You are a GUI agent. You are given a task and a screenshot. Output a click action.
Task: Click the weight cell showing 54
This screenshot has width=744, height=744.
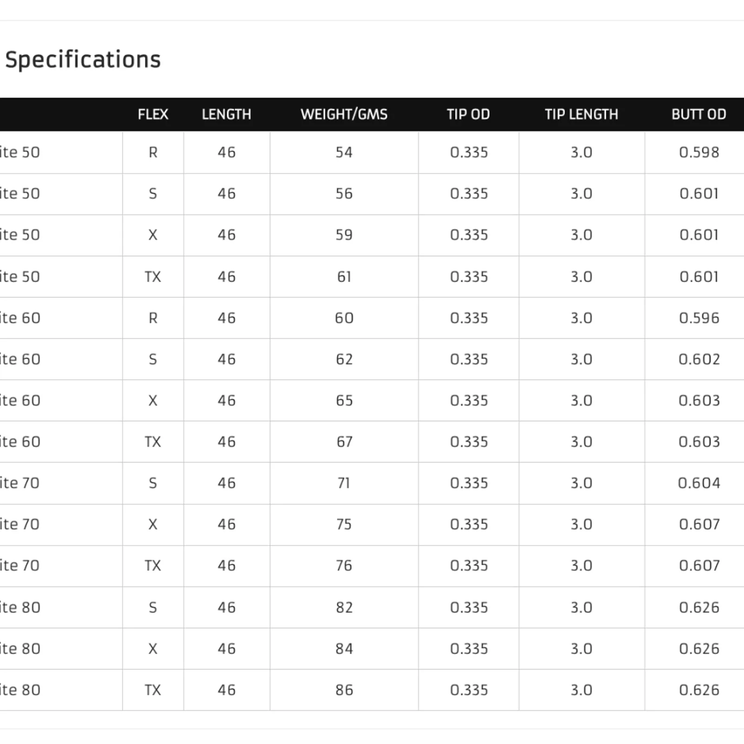[344, 153]
